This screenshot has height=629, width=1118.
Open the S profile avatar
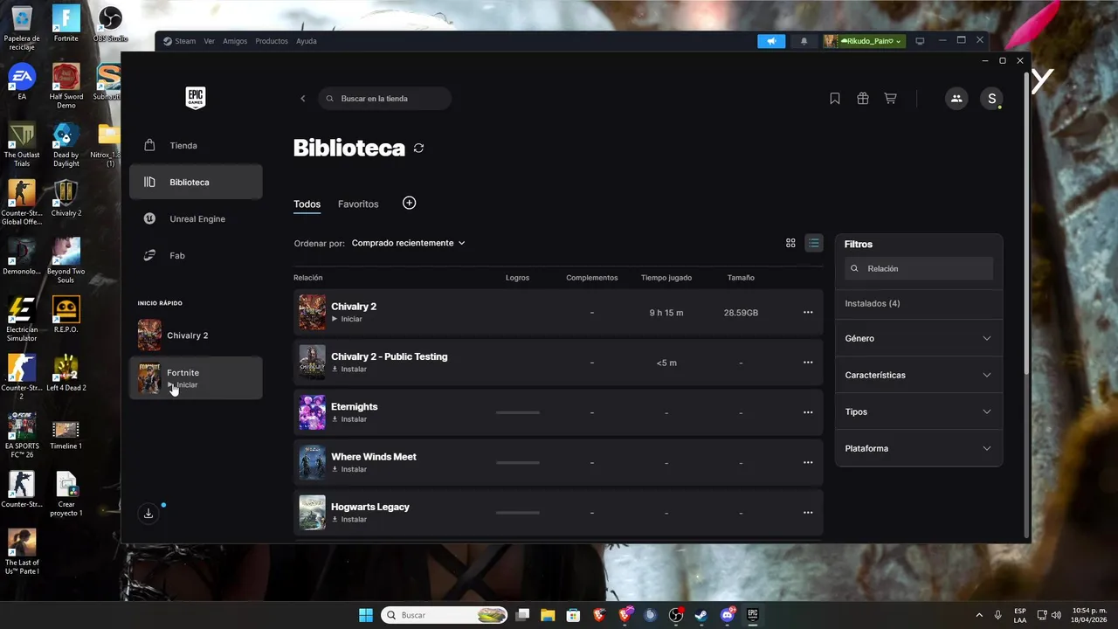coord(991,99)
